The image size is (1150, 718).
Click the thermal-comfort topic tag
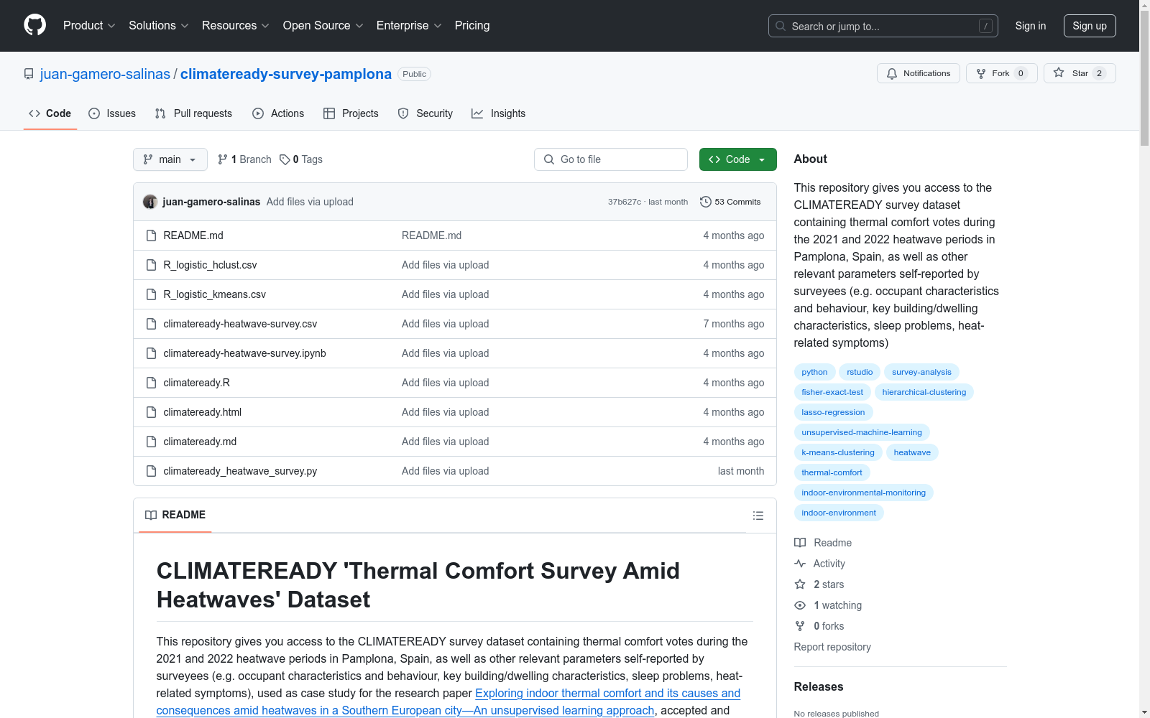coord(832,472)
